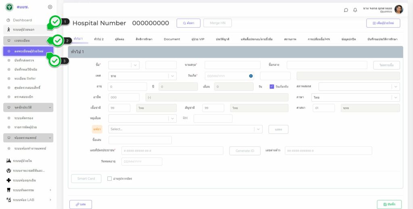Expand the ภาษา language dropdown
Viewport: 413px width, 209px height.
[x=396, y=97]
